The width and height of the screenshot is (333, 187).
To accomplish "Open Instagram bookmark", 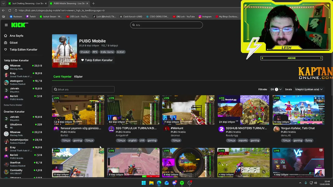I will (205, 17).
